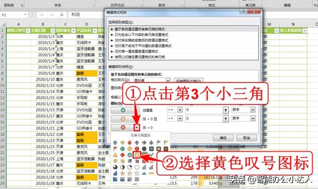
Task: Pick the red down arrow icon
Action: (x=130, y=143)
